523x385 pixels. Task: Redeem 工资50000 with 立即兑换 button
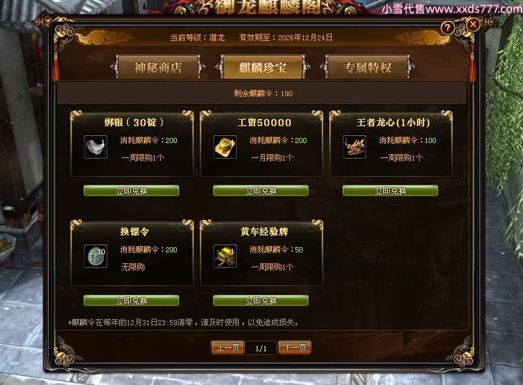point(260,191)
